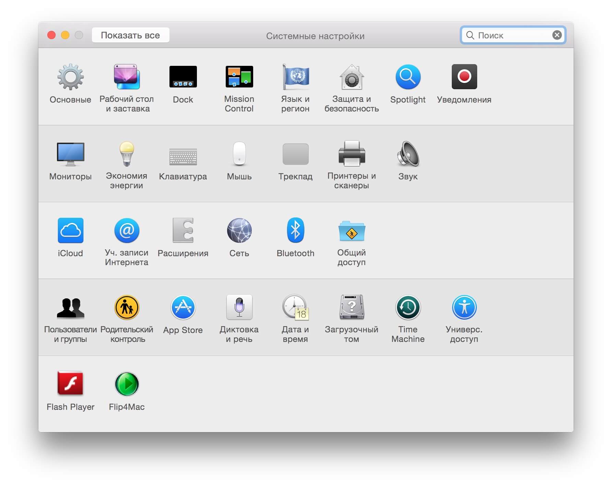
Task: Minimize the window with yellow button
Action: (65, 35)
